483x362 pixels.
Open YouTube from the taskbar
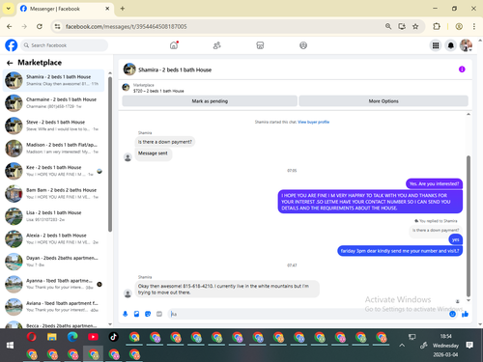point(93,337)
